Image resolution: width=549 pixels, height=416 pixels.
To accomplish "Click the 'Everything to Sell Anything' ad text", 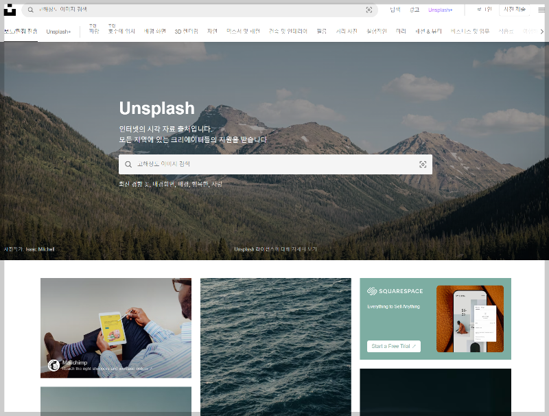I will tap(393, 306).
